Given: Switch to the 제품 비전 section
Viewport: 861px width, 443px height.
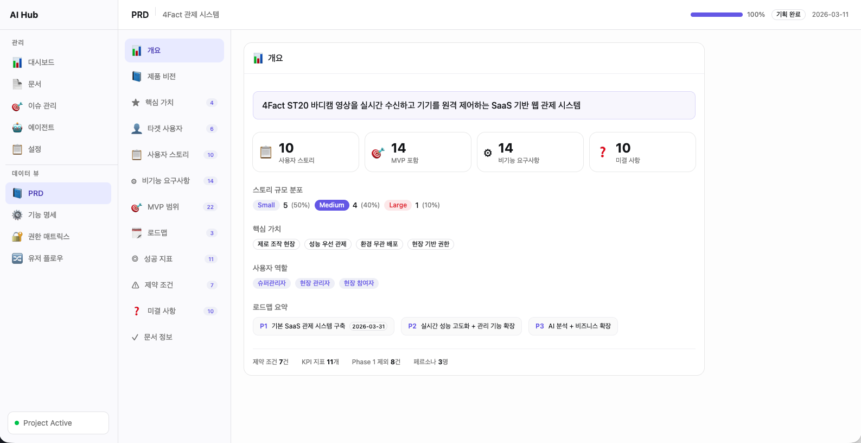Looking at the screenshot, I should click(162, 77).
